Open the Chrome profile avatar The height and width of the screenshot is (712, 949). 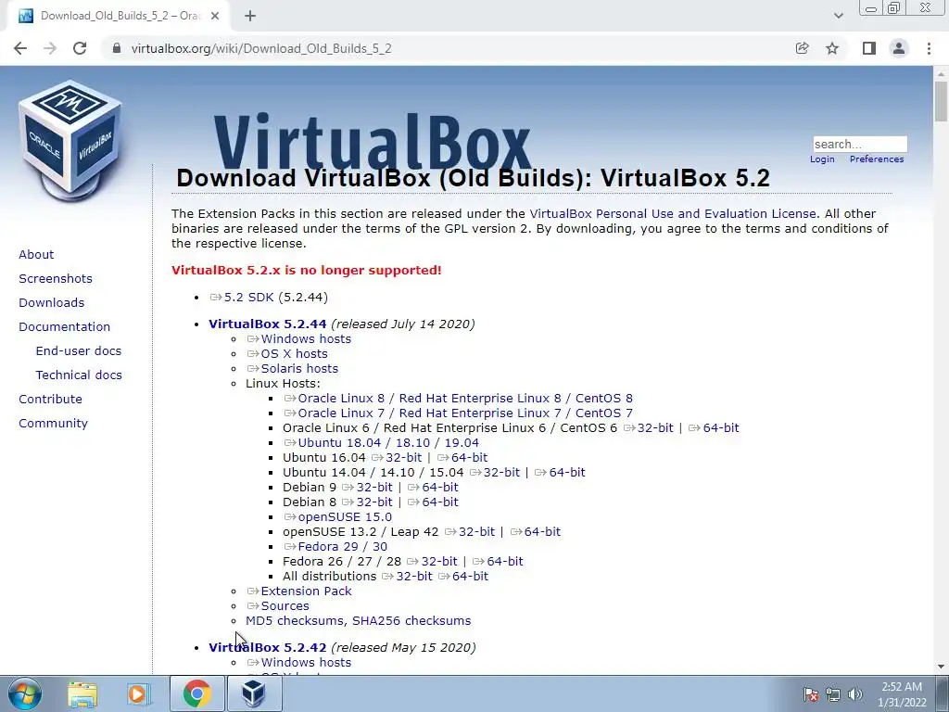pos(899,48)
